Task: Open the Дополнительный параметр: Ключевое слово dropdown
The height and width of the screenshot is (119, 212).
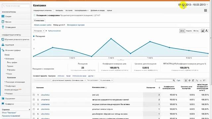Action: 69,80
